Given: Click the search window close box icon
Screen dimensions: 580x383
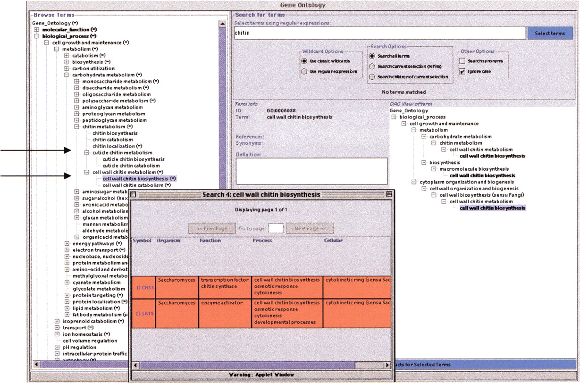Looking at the screenshot, I should 133,194.
